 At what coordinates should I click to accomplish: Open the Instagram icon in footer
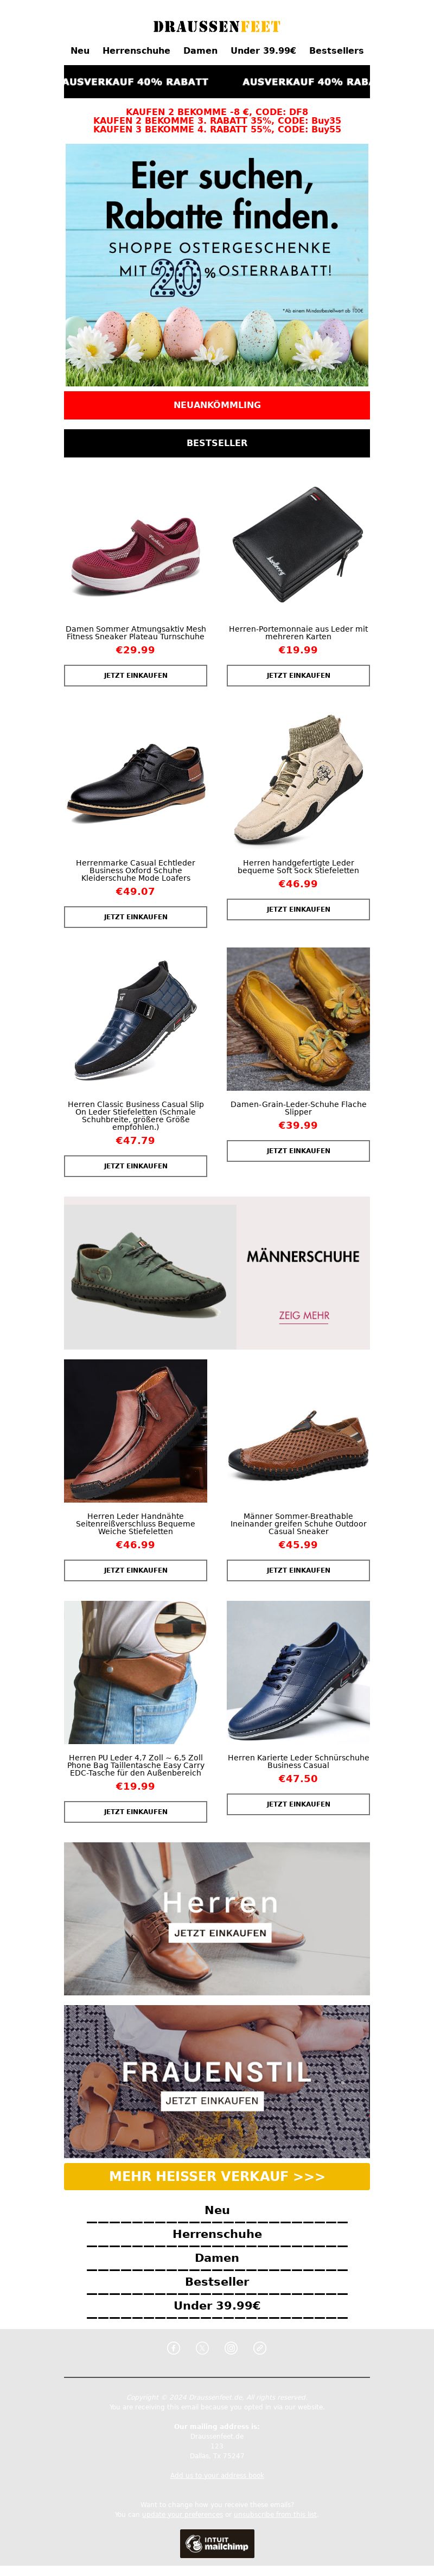(231, 2347)
